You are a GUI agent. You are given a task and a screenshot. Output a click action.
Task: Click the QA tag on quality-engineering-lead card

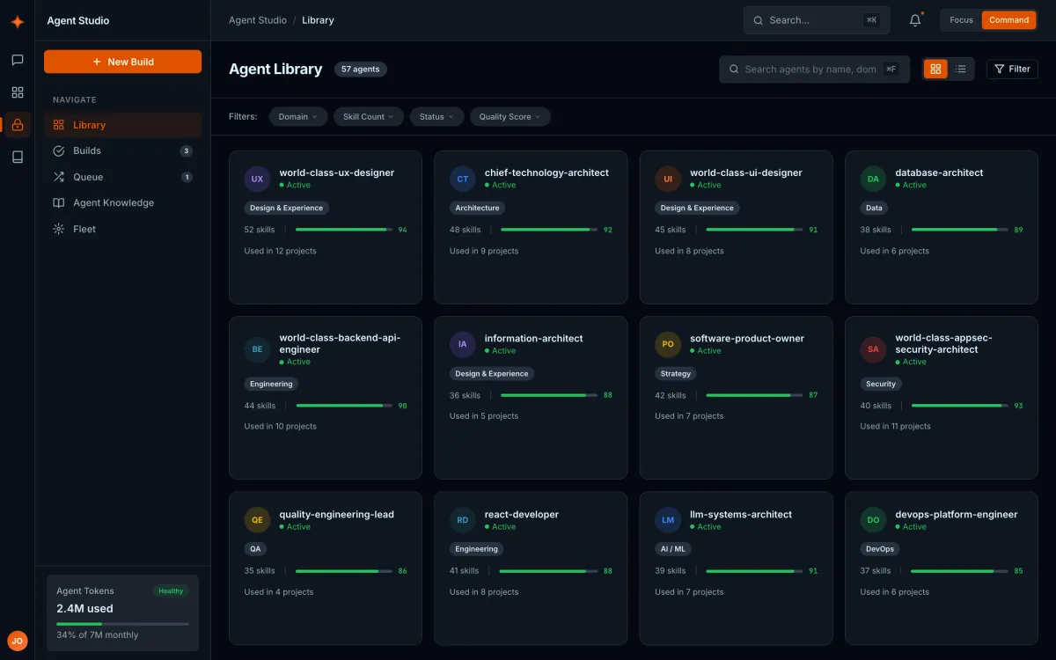tap(255, 549)
